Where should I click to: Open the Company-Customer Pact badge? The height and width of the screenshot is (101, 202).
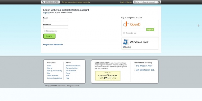point(108,76)
